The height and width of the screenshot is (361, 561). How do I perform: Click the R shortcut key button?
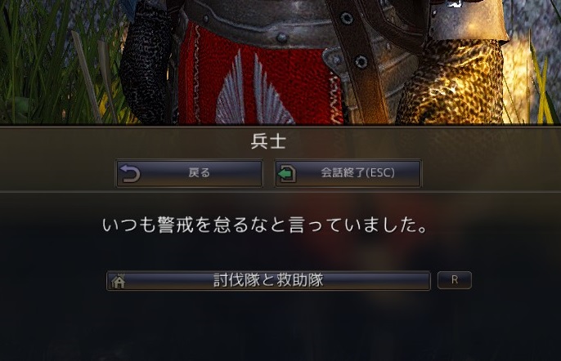point(455,280)
